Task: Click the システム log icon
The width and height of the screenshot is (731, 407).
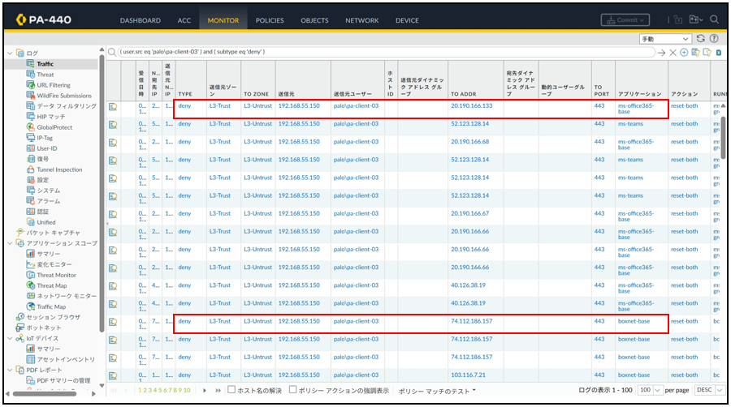Action: pos(31,191)
